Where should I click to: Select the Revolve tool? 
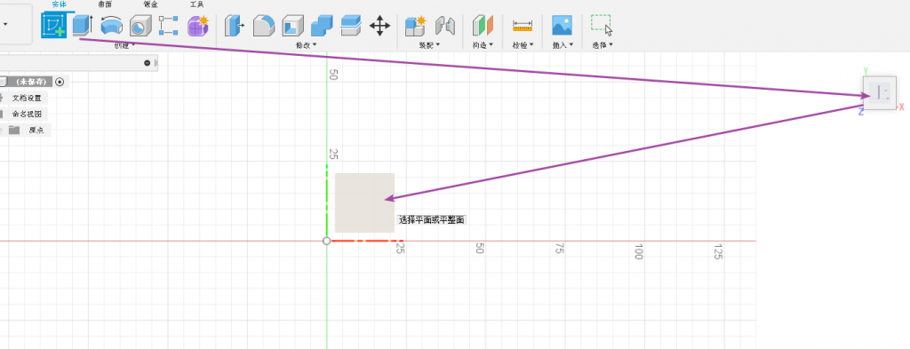111,26
